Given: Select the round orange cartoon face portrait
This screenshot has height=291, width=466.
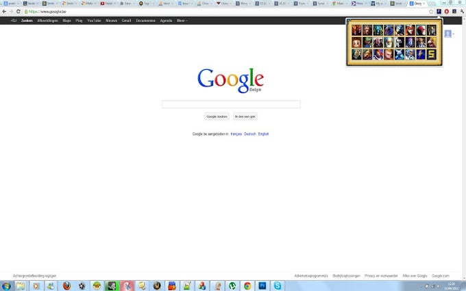Looking at the screenshot, I should (356, 42).
